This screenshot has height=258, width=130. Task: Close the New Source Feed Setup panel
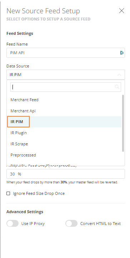click(x=121, y=11)
